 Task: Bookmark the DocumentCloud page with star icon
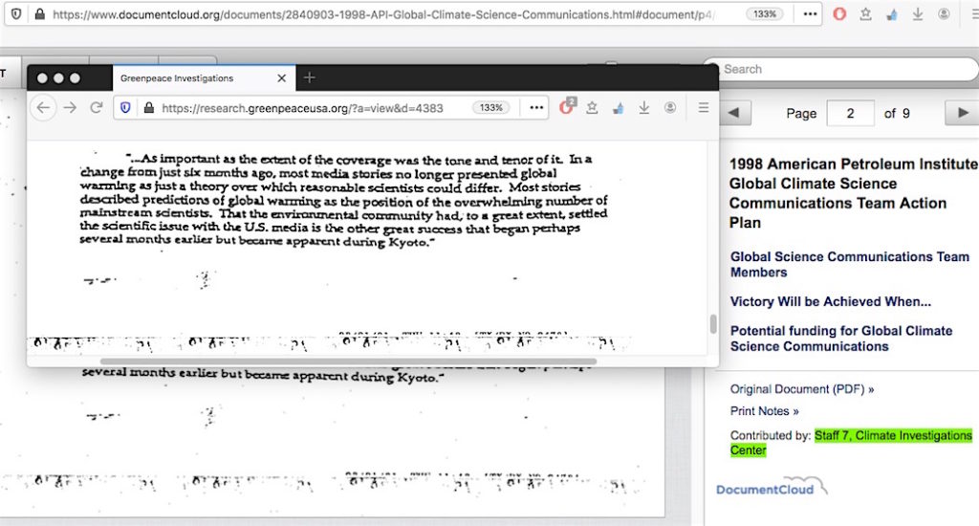[x=865, y=14]
